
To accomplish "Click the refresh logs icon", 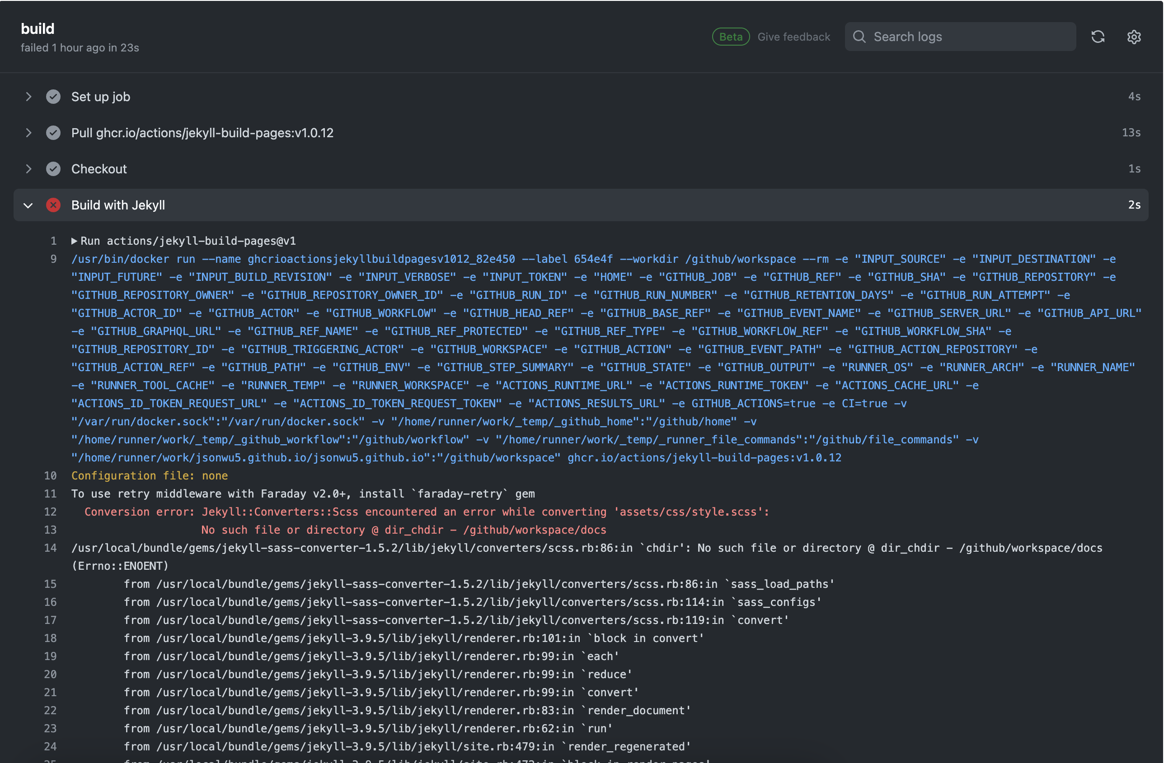I will pyautogui.click(x=1098, y=37).
